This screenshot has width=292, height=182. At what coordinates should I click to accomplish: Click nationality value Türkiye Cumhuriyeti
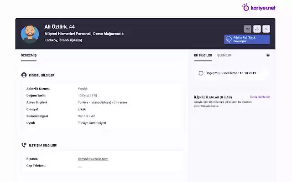[x=92, y=123]
